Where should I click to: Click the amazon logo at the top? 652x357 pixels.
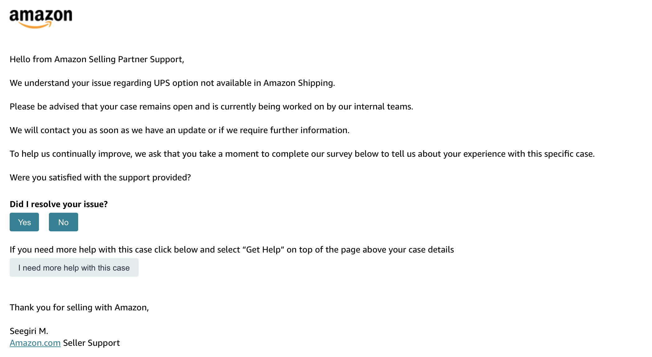pos(41,19)
